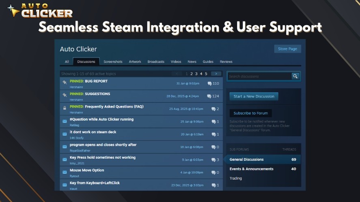
Task: Click author name 14K Goofy
Action: point(77,138)
